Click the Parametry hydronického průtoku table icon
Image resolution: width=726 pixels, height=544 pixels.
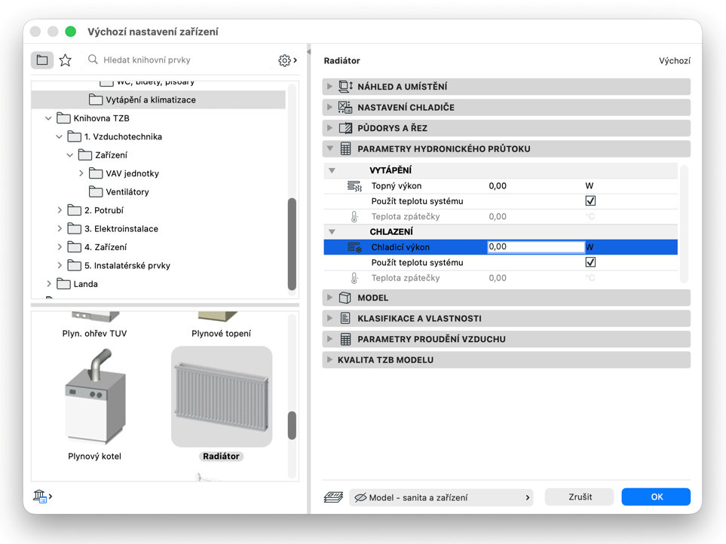point(345,149)
